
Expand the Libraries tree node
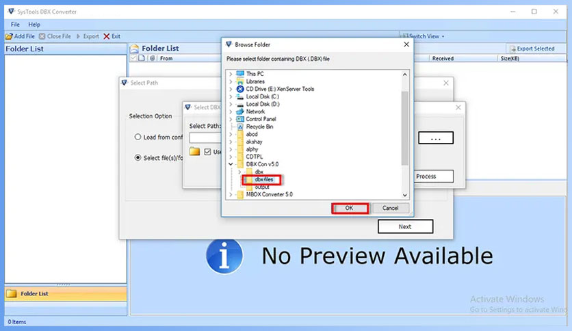tap(231, 81)
